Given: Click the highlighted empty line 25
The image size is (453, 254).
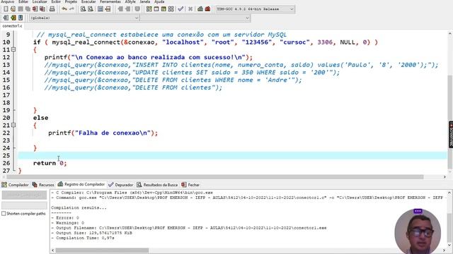Looking at the screenshot, I should pos(233,155).
